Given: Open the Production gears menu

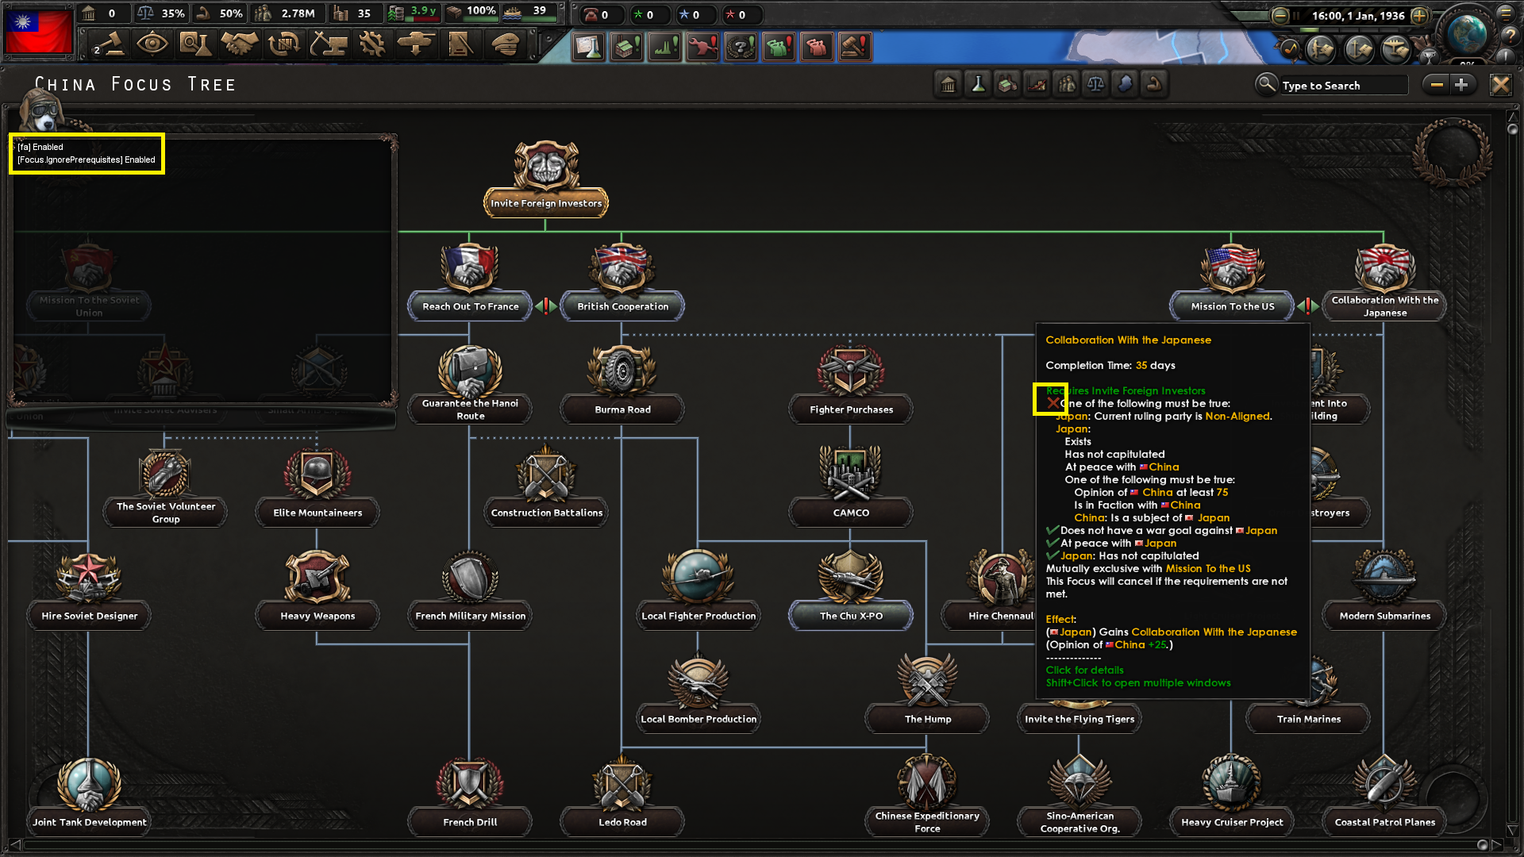Looking at the screenshot, I should coord(371,44).
